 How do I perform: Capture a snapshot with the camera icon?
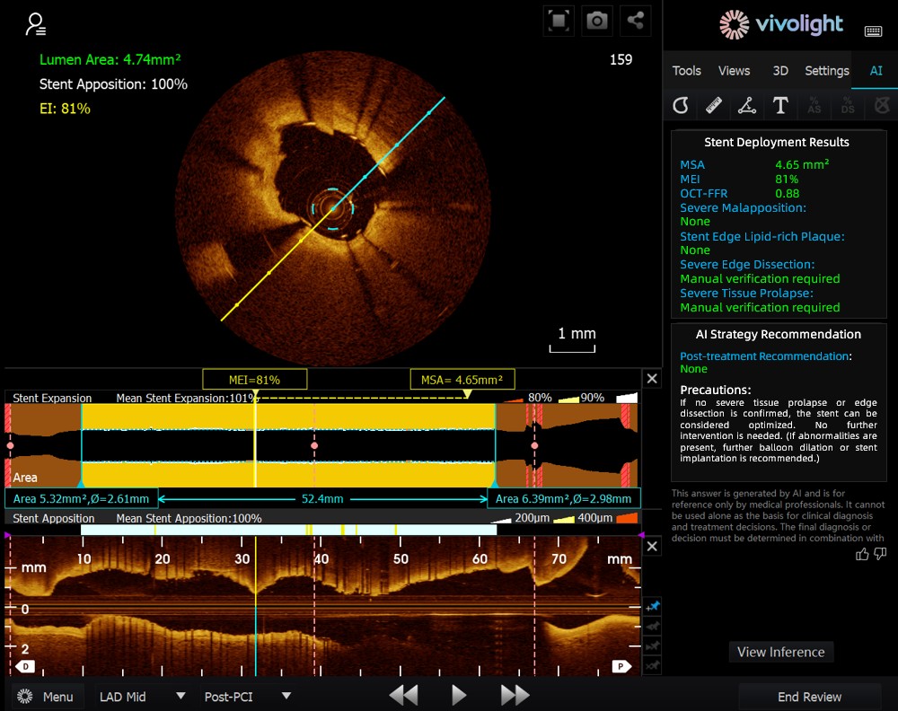coord(597,21)
